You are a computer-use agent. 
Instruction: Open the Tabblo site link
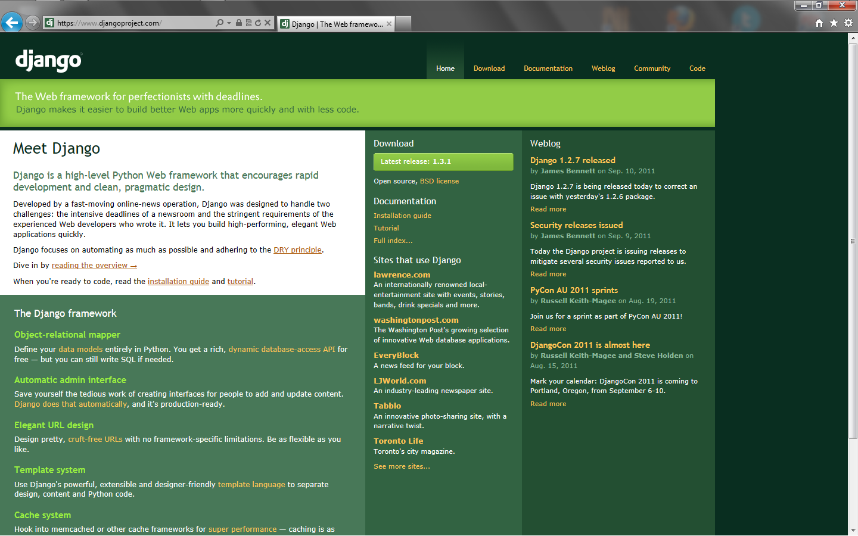pos(387,406)
